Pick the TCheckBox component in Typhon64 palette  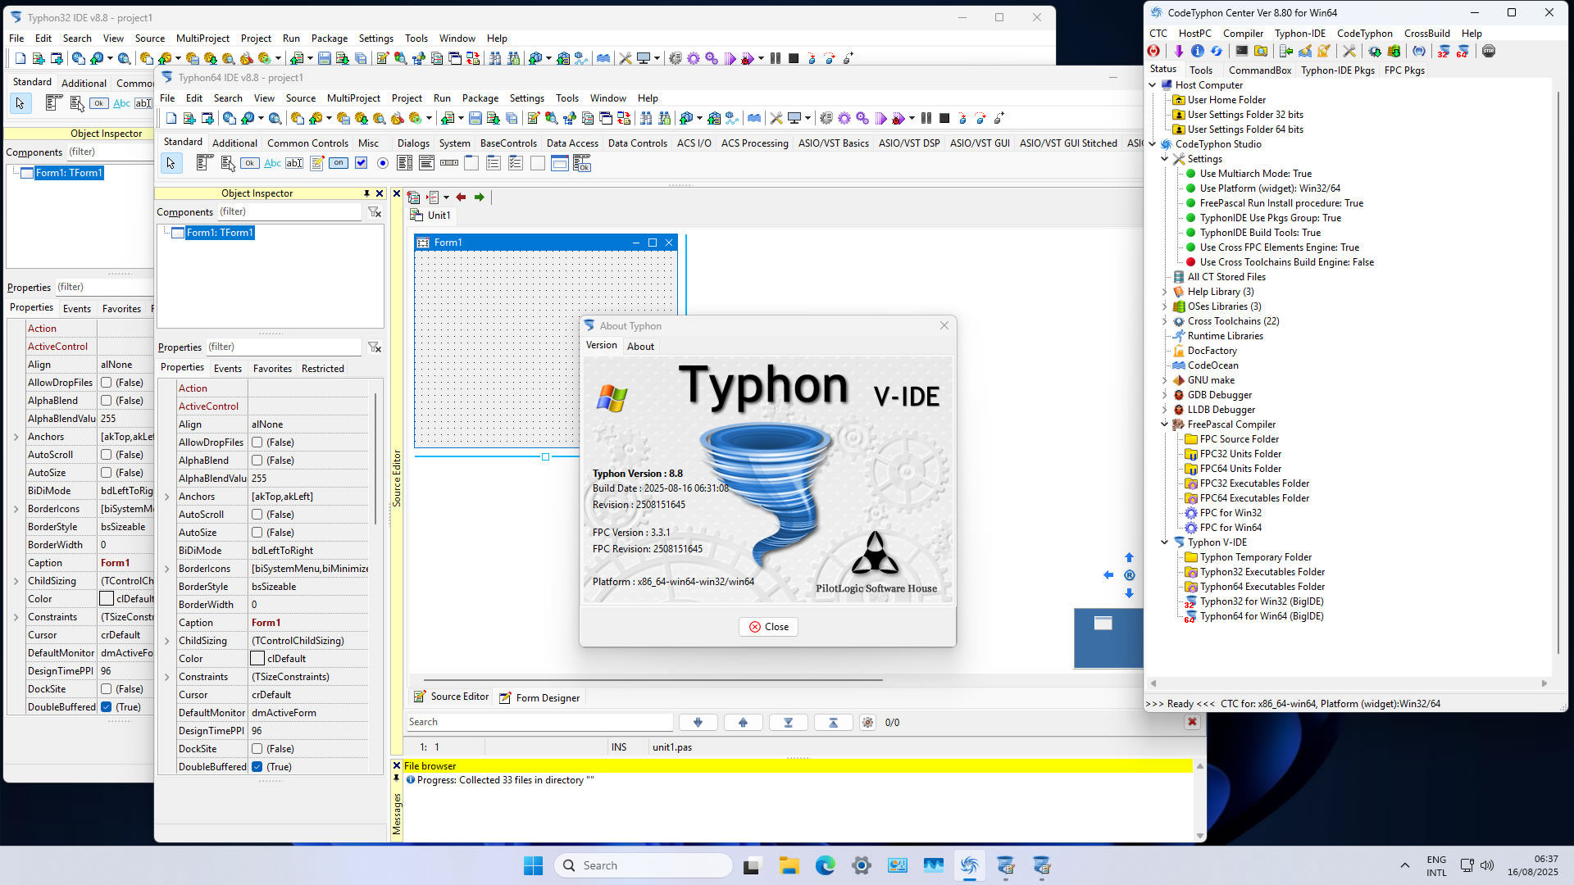361,164
